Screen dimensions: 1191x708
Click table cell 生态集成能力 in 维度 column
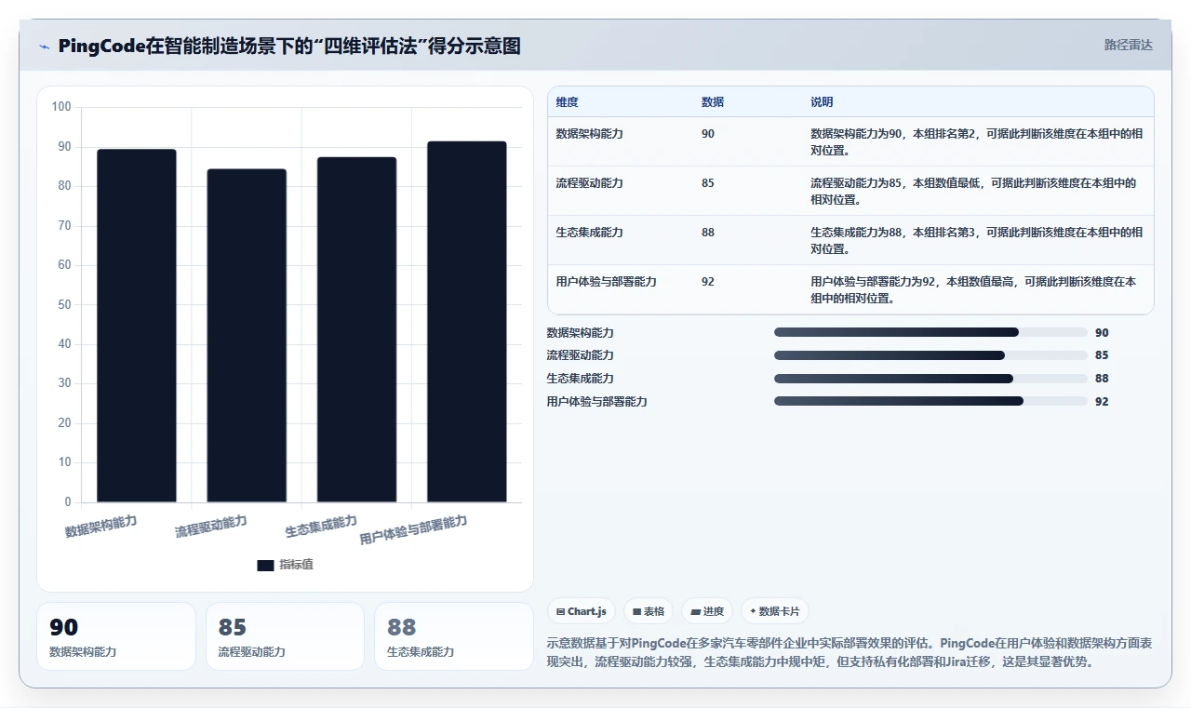589,233
